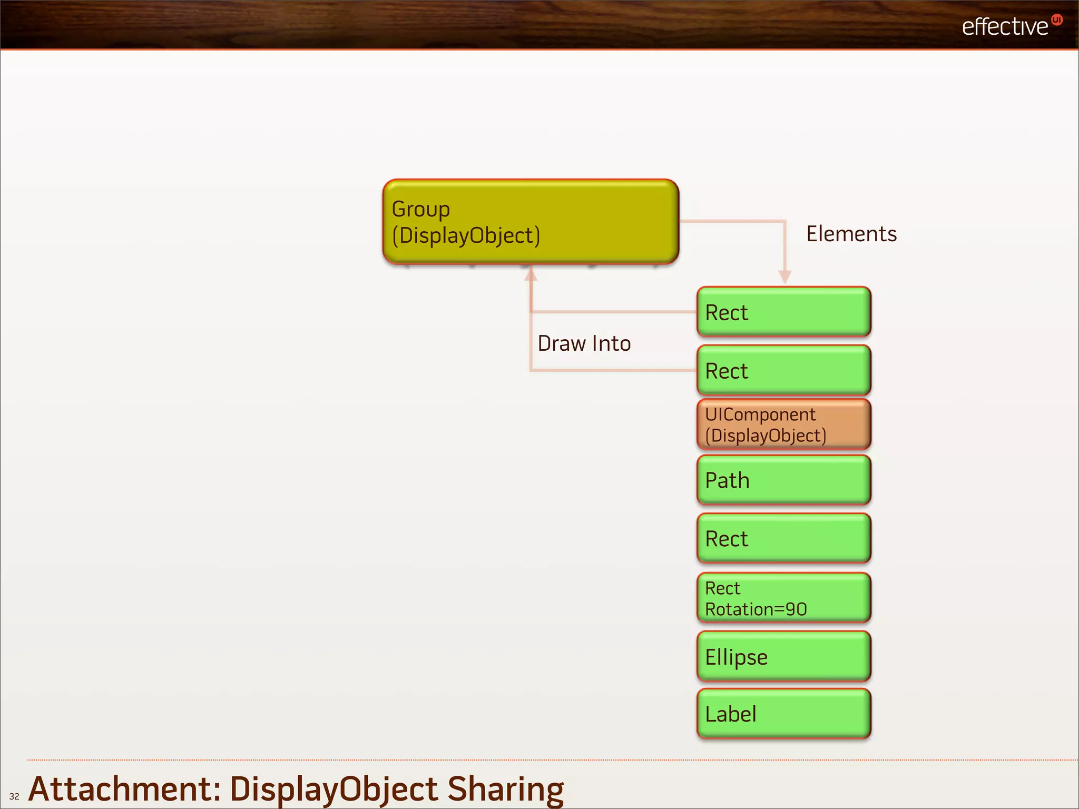Select the Group DisplayObject box
The width and height of the screenshot is (1079, 809).
point(530,222)
